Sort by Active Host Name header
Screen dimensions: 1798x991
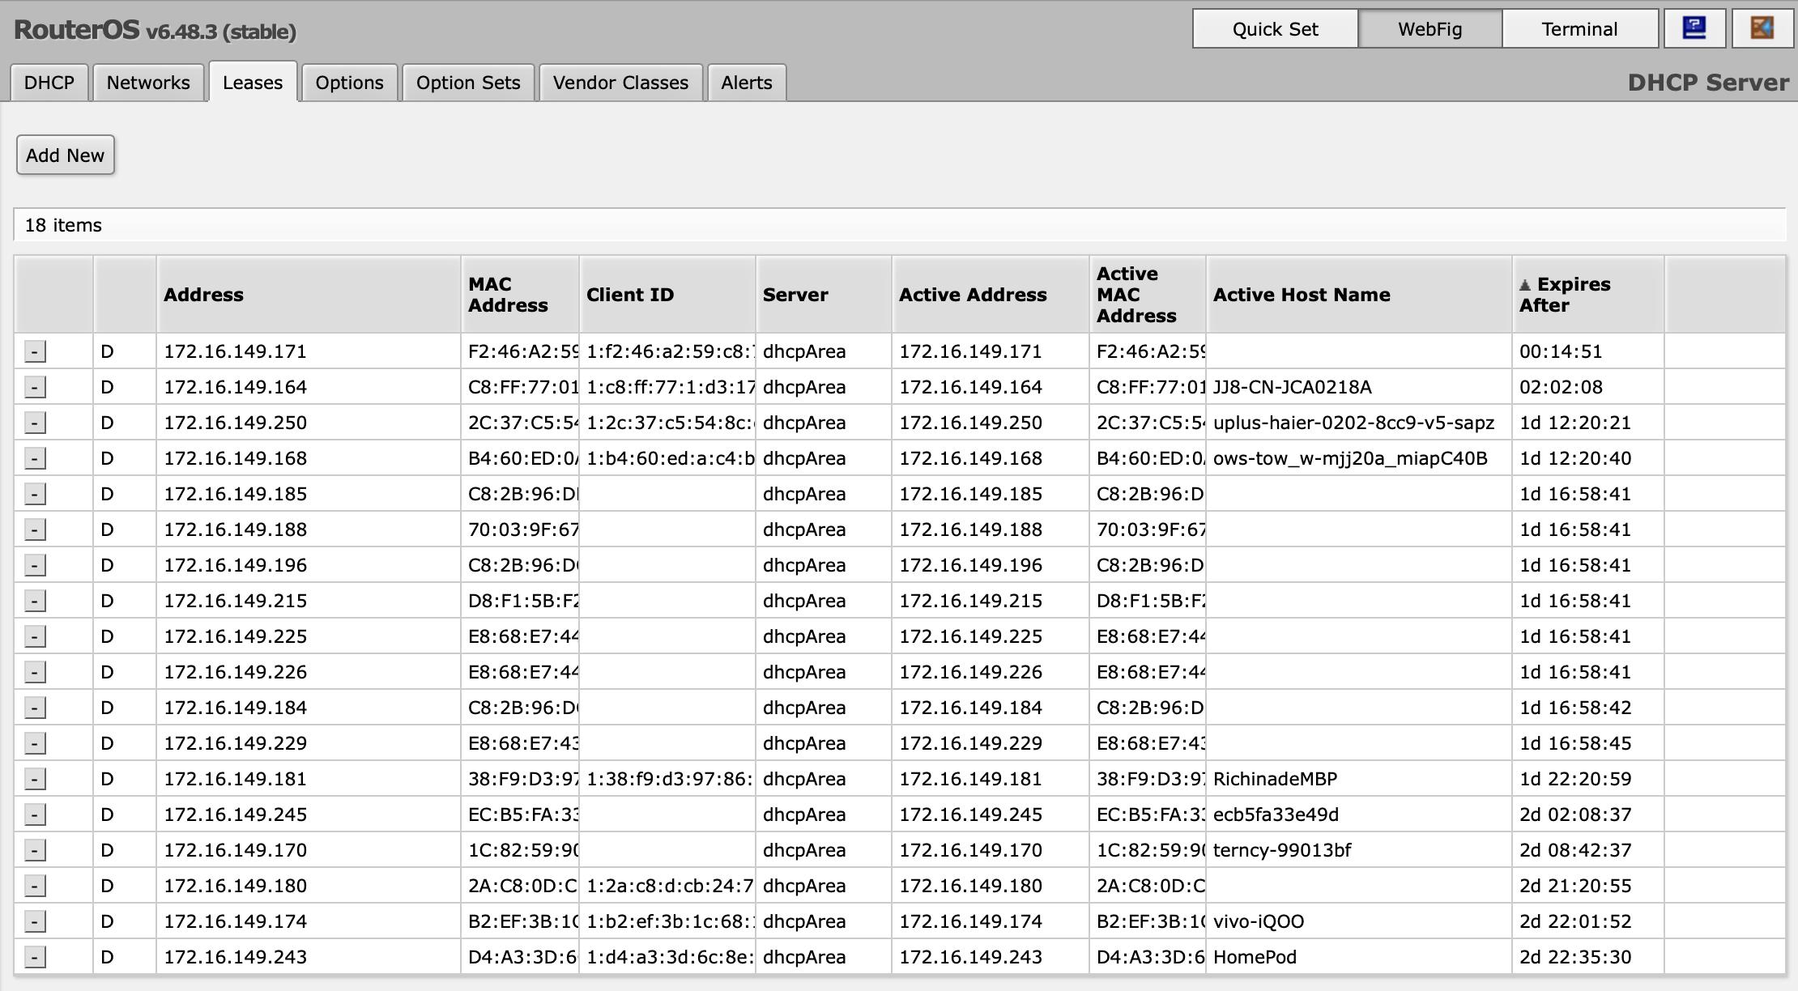(x=1301, y=295)
